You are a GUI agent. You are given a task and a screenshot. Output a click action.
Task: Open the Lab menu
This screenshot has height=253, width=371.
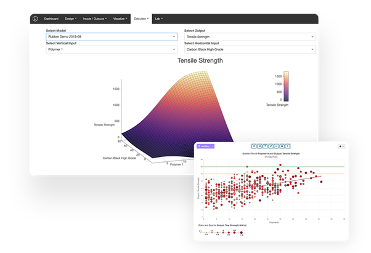159,18
